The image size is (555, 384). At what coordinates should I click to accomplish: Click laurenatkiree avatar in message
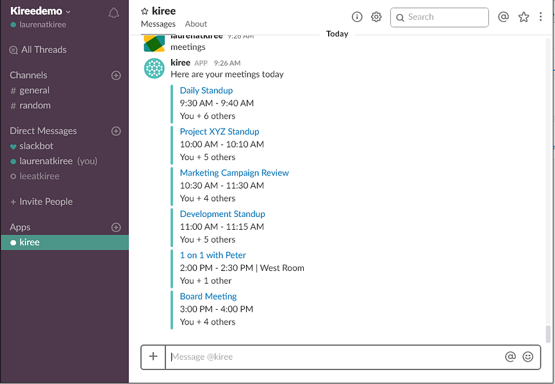pyautogui.click(x=154, y=44)
